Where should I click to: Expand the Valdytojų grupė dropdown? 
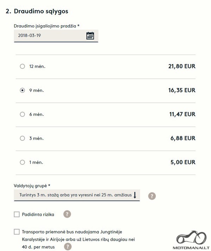tap(77, 195)
